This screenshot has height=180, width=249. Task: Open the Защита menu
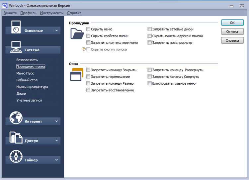click(10, 13)
